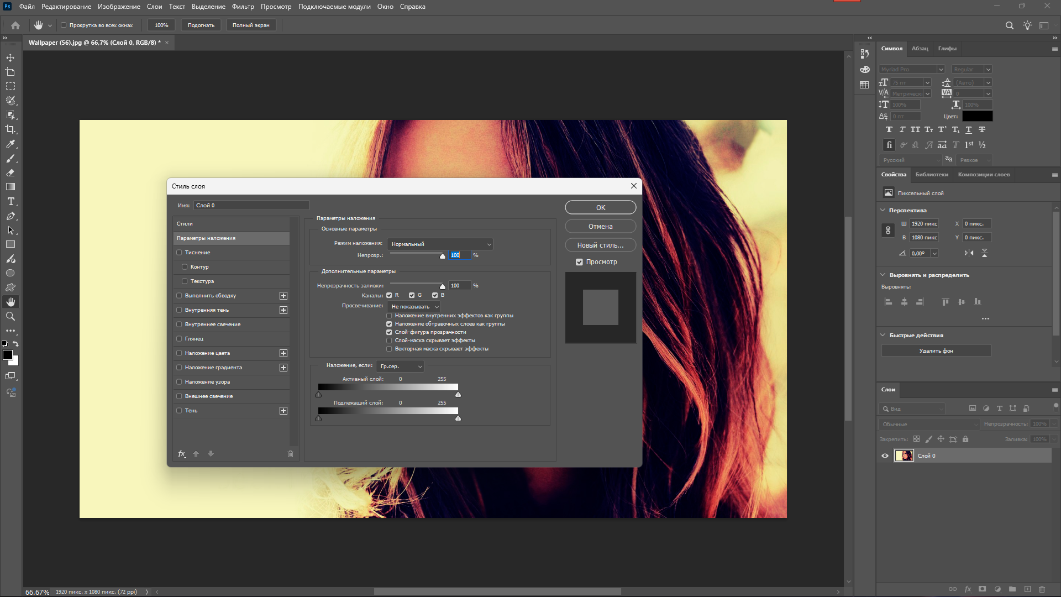Click the fx icon in Layer Style dialog

182,454
